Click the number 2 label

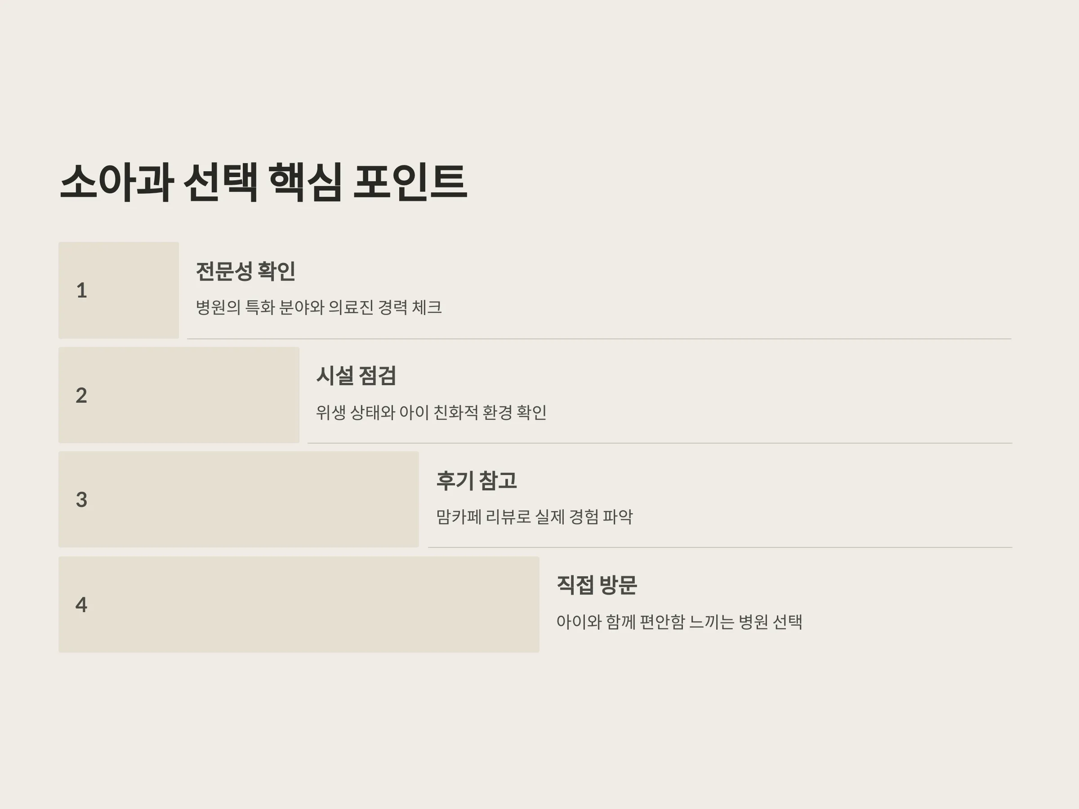81,395
